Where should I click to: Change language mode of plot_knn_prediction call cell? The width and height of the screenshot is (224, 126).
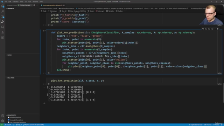(x=219, y=84)
